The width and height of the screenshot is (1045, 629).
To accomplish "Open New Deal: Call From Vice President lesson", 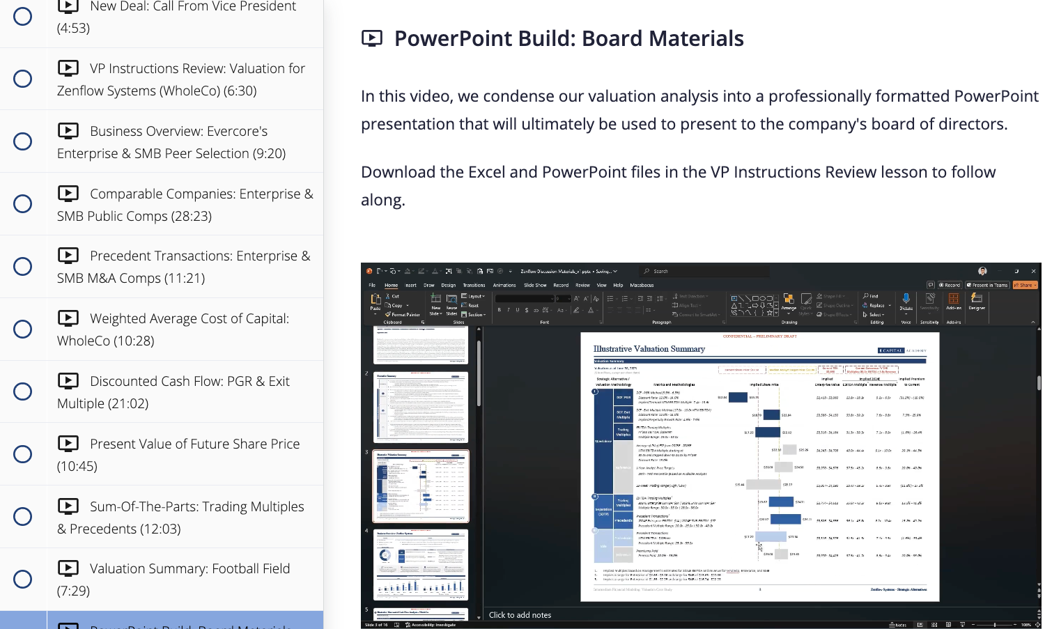I will click(177, 17).
